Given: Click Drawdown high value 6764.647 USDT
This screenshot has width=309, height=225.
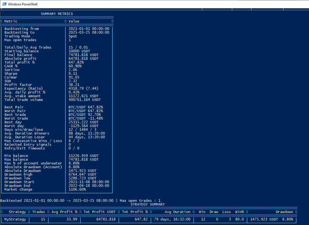Looking at the screenshot, I should [83, 175].
